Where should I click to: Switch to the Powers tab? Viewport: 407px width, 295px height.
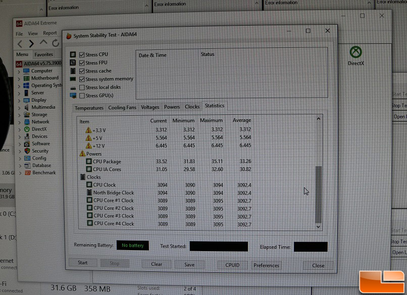pyautogui.click(x=172, y=107)
